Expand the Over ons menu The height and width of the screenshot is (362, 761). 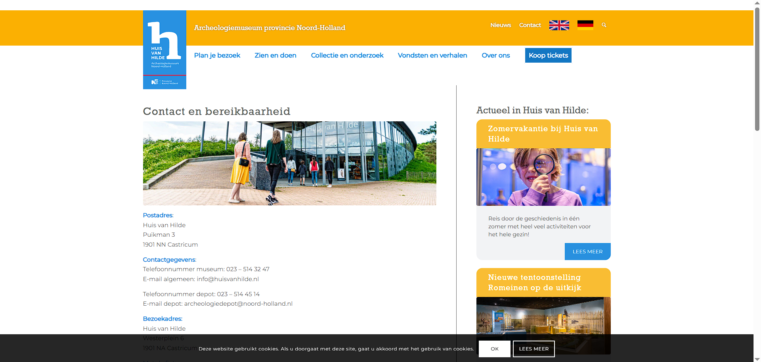(495, 56)
